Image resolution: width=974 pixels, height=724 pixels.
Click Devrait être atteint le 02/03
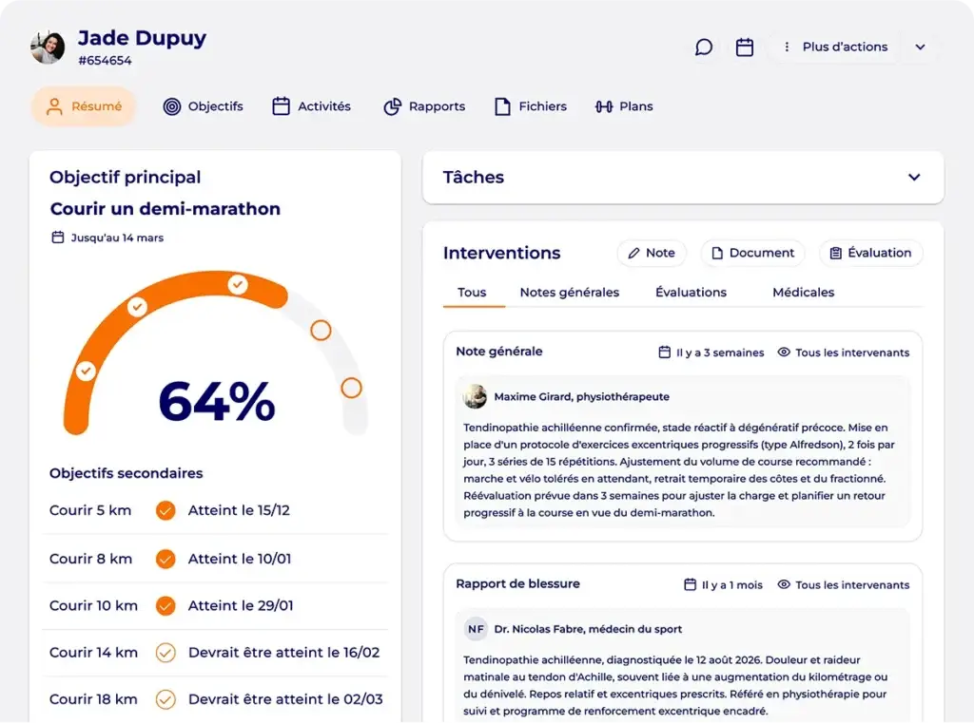(x=285, y=700)
